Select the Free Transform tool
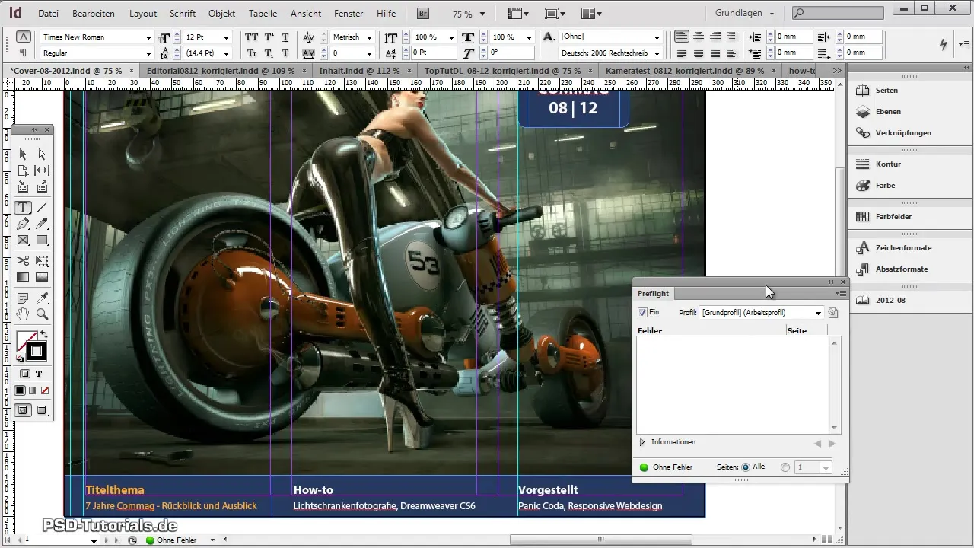This screenshot has height=548, width=974. point(42,261)
